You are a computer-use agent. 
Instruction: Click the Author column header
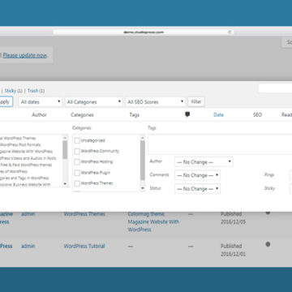pyautogui.click(x=40, y=115)
